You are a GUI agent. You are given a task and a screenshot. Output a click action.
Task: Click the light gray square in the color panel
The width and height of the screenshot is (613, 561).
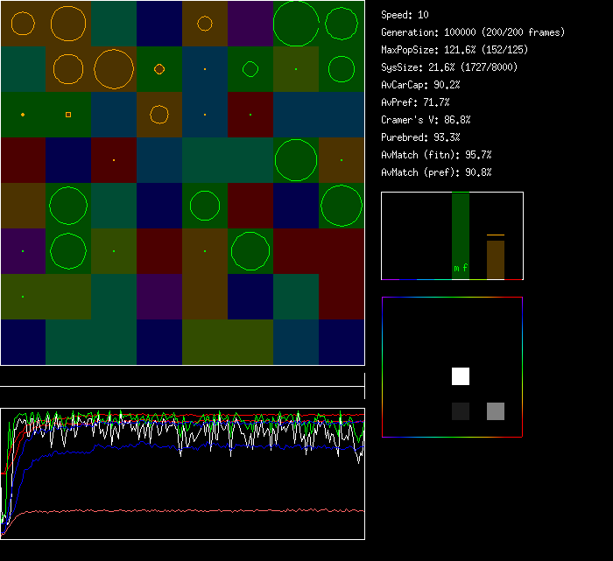(496, 411)
